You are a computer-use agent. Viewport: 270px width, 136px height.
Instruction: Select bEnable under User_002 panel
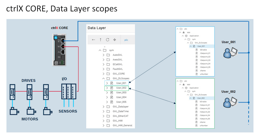203,102
